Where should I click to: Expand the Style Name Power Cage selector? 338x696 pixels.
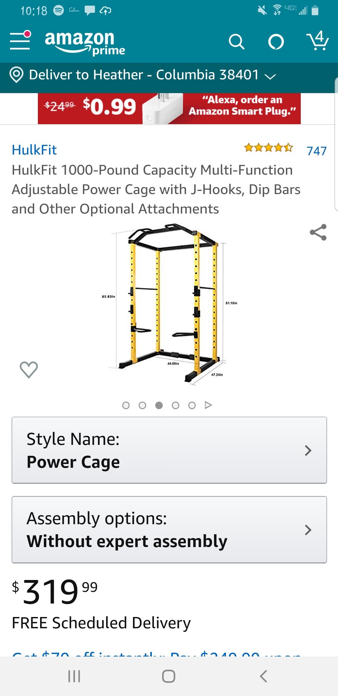(169, 450)
